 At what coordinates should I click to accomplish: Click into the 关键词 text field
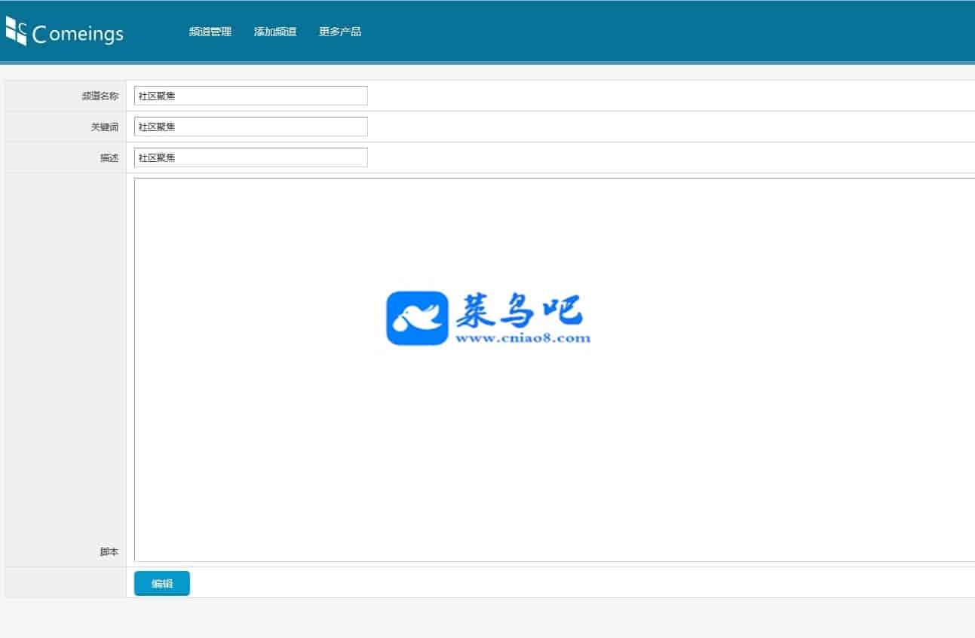250,127
